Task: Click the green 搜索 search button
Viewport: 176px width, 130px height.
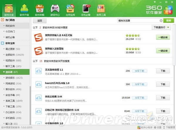Action: 168,21
